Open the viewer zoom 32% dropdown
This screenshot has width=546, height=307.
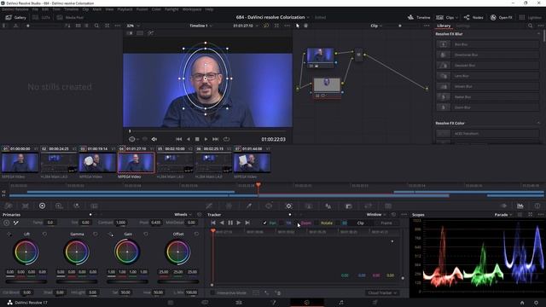[133, 26]
